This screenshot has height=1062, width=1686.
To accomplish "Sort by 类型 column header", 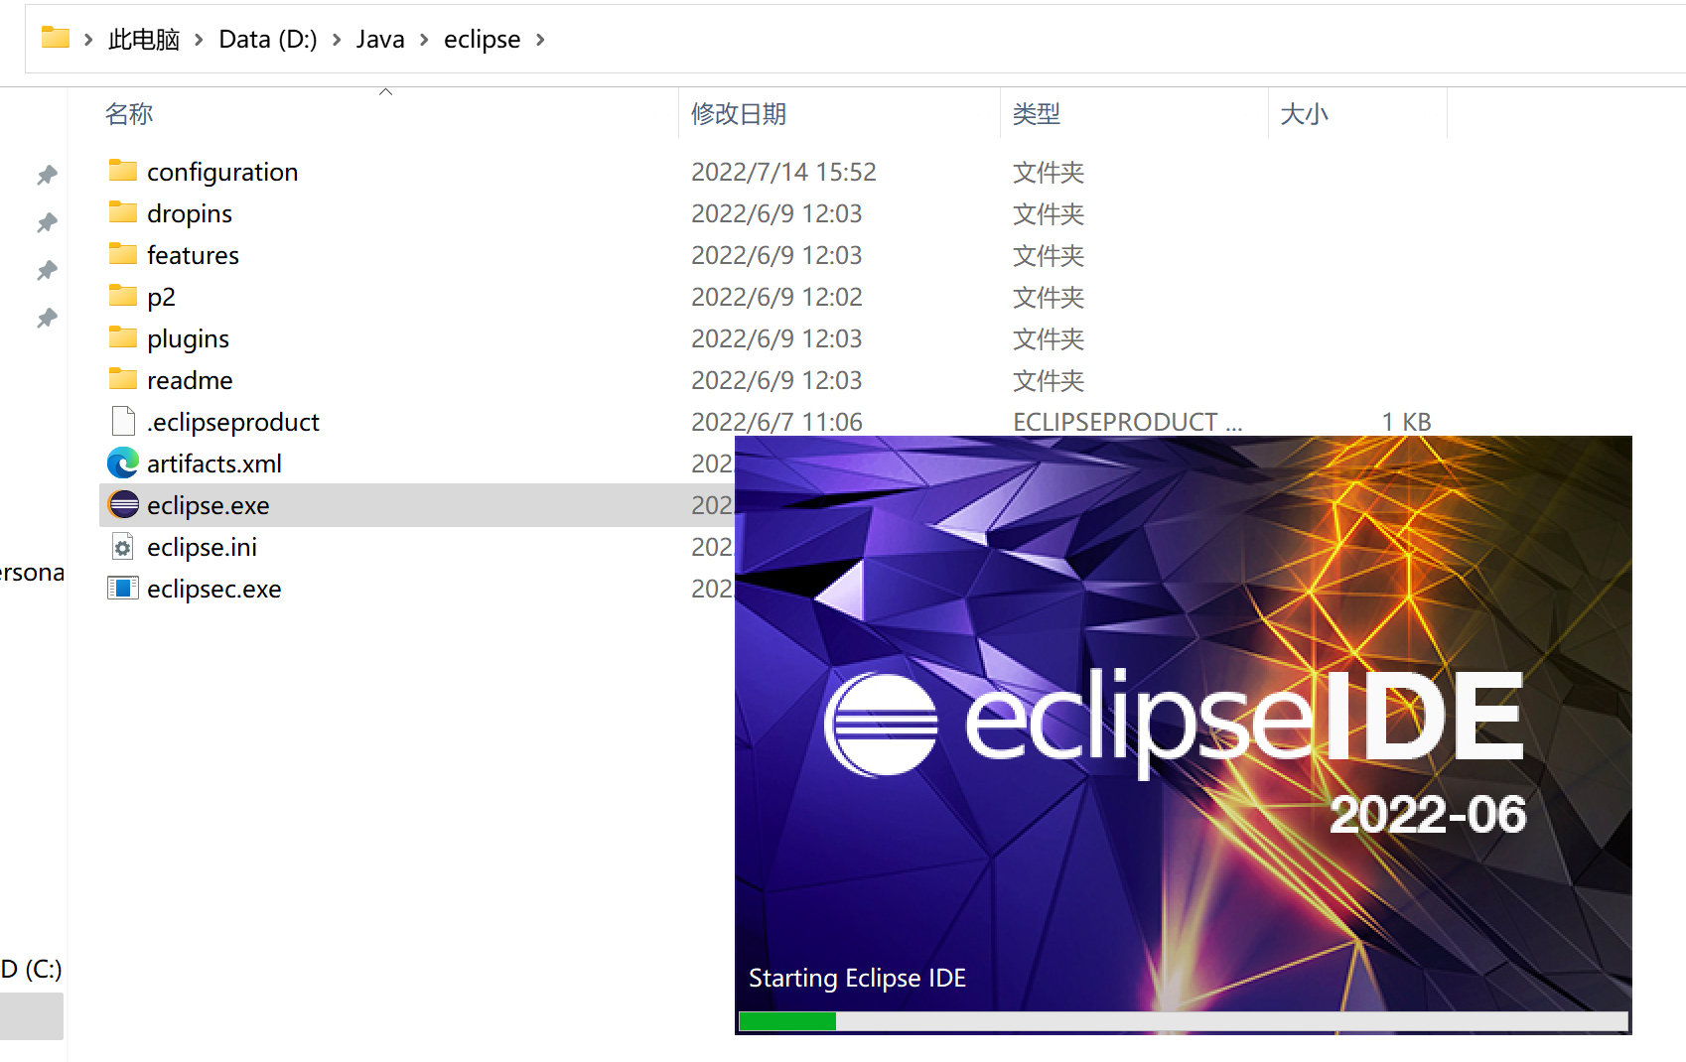I will pos(1037,114).
